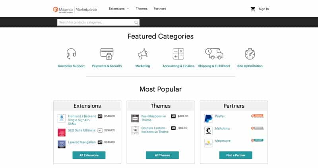Open the Pearl Responsive Theme link
This screenshot has height=168, width=318.
[153, 118]
